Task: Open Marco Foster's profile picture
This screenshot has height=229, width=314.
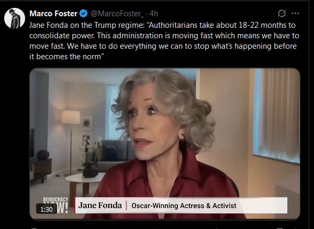Action: tap(15, 18)
